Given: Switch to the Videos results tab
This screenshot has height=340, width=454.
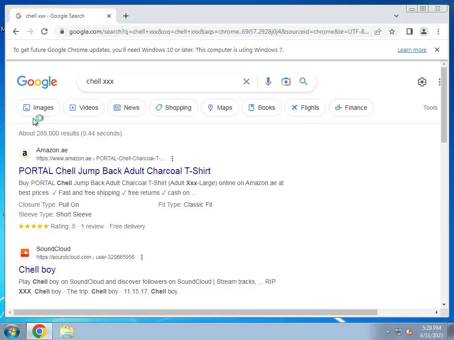Looking at the screenshot, I should pos(84,108).
